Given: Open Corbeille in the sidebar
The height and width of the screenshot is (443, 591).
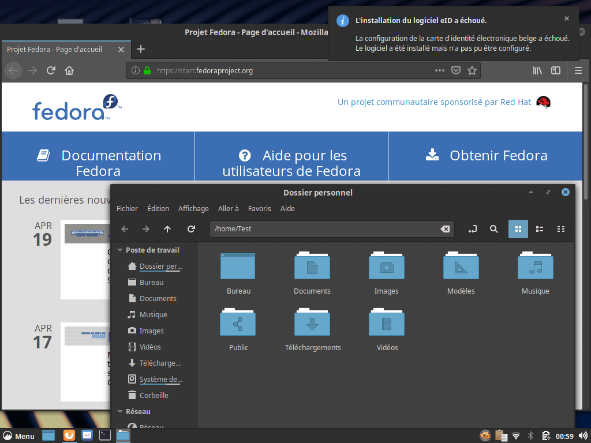Looking at the screenshot, I should point(155,396).
